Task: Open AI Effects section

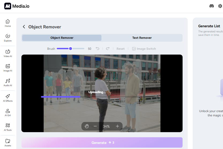Action: point(8,98)
